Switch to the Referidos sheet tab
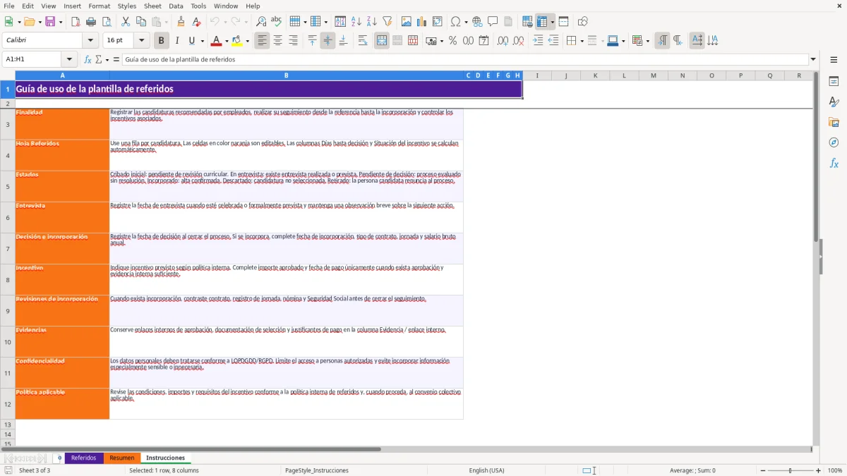 83,458
